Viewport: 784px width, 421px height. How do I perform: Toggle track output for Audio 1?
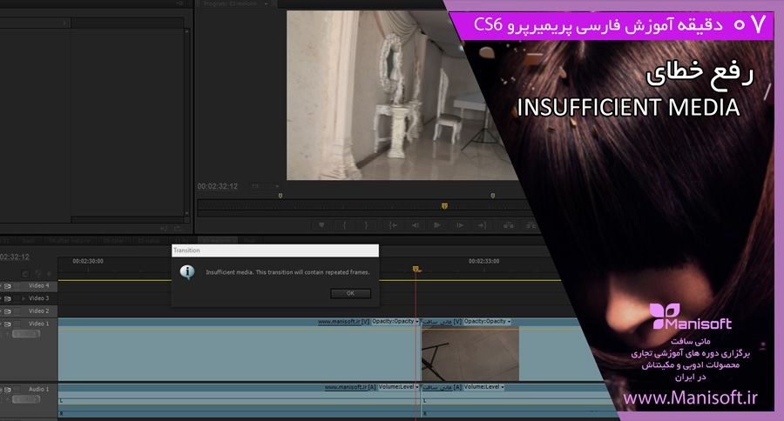(8, 390)
